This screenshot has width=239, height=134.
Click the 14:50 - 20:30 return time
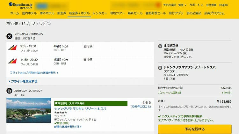click(x=29, y=60)
